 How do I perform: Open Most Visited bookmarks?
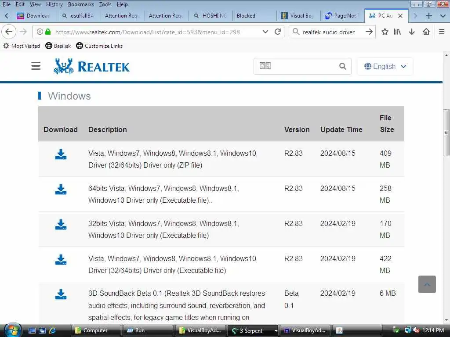[x=22, y=46]
